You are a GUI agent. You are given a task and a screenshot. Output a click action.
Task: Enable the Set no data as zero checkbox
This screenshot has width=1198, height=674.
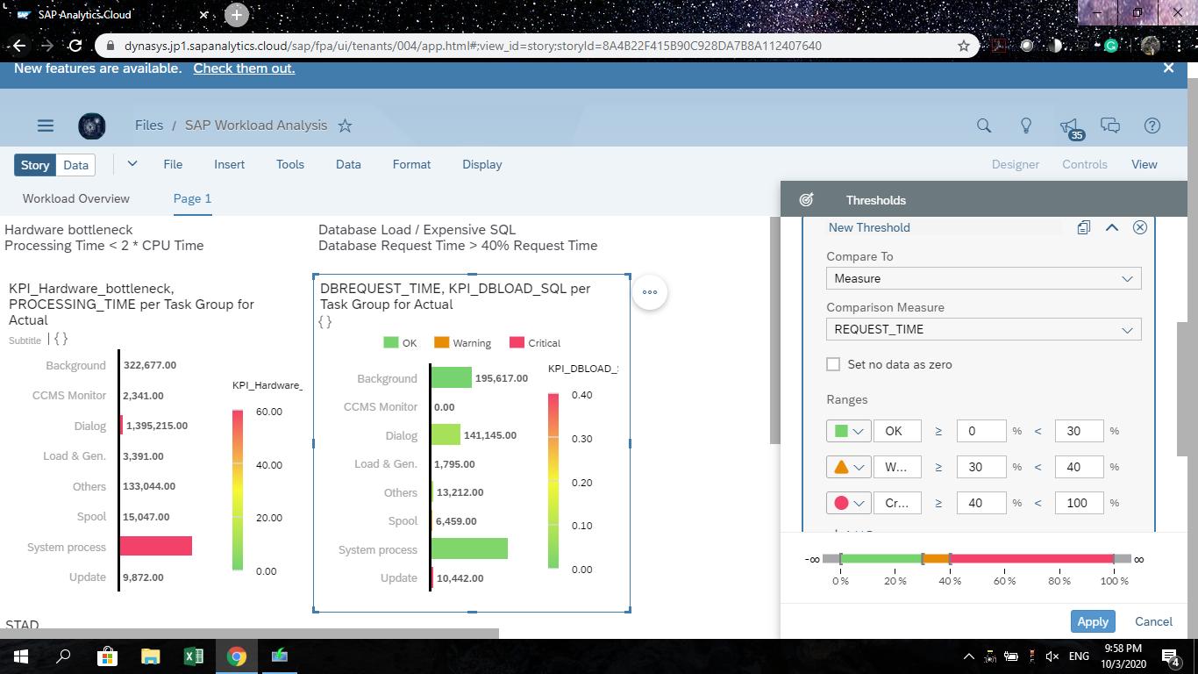pos(832,364)
